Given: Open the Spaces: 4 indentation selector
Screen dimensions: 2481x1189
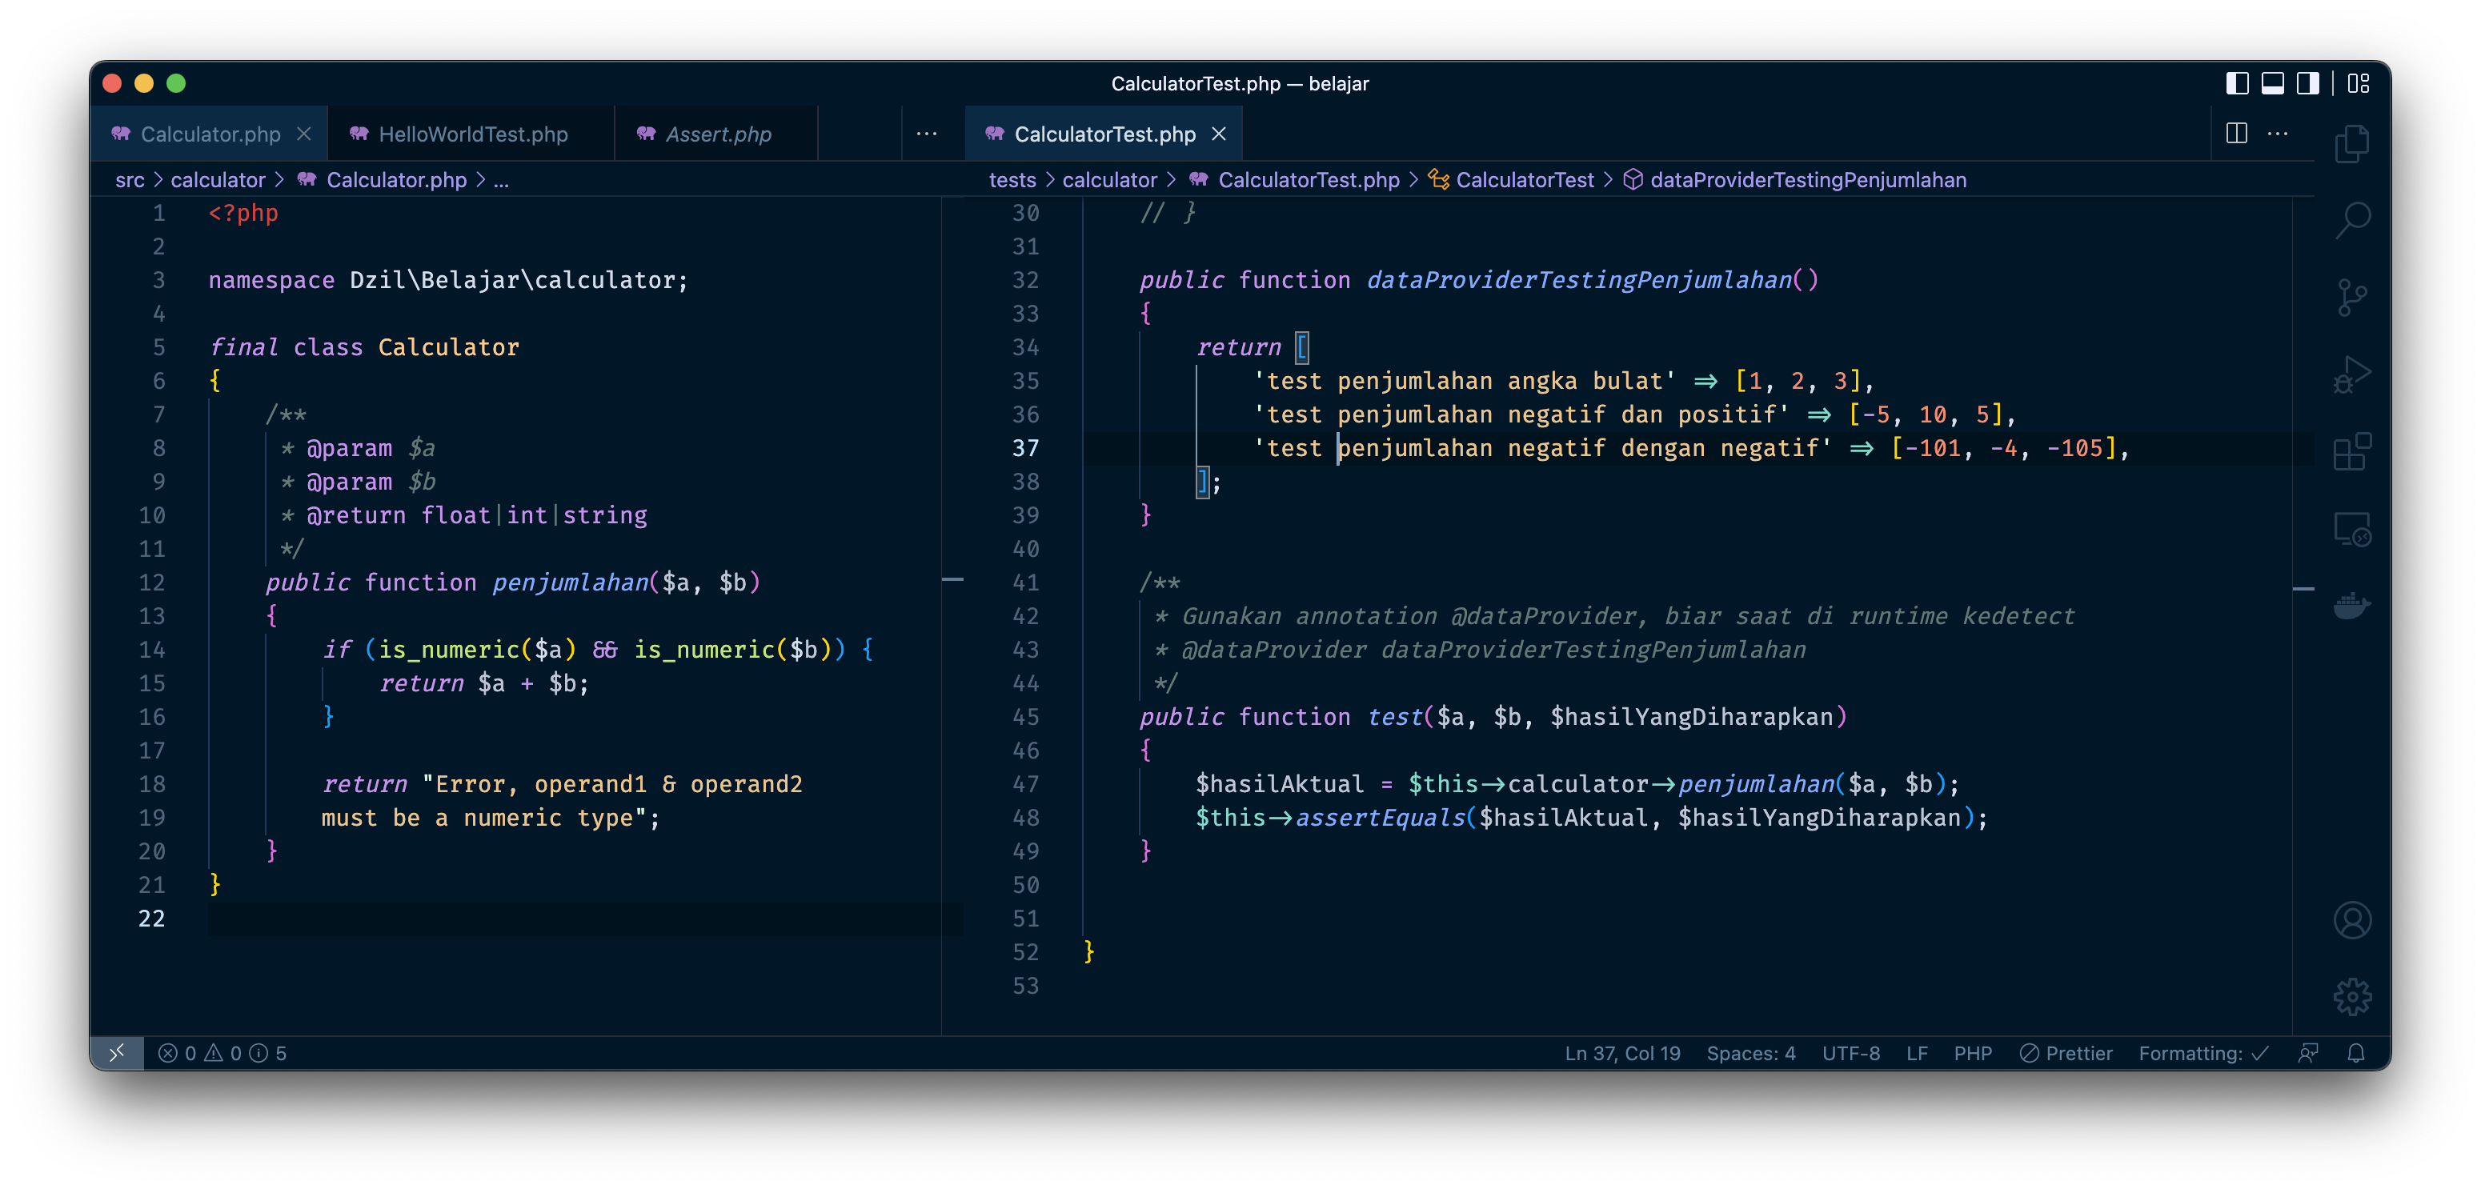Looking at the screenshot, I should point(1750,1053).
